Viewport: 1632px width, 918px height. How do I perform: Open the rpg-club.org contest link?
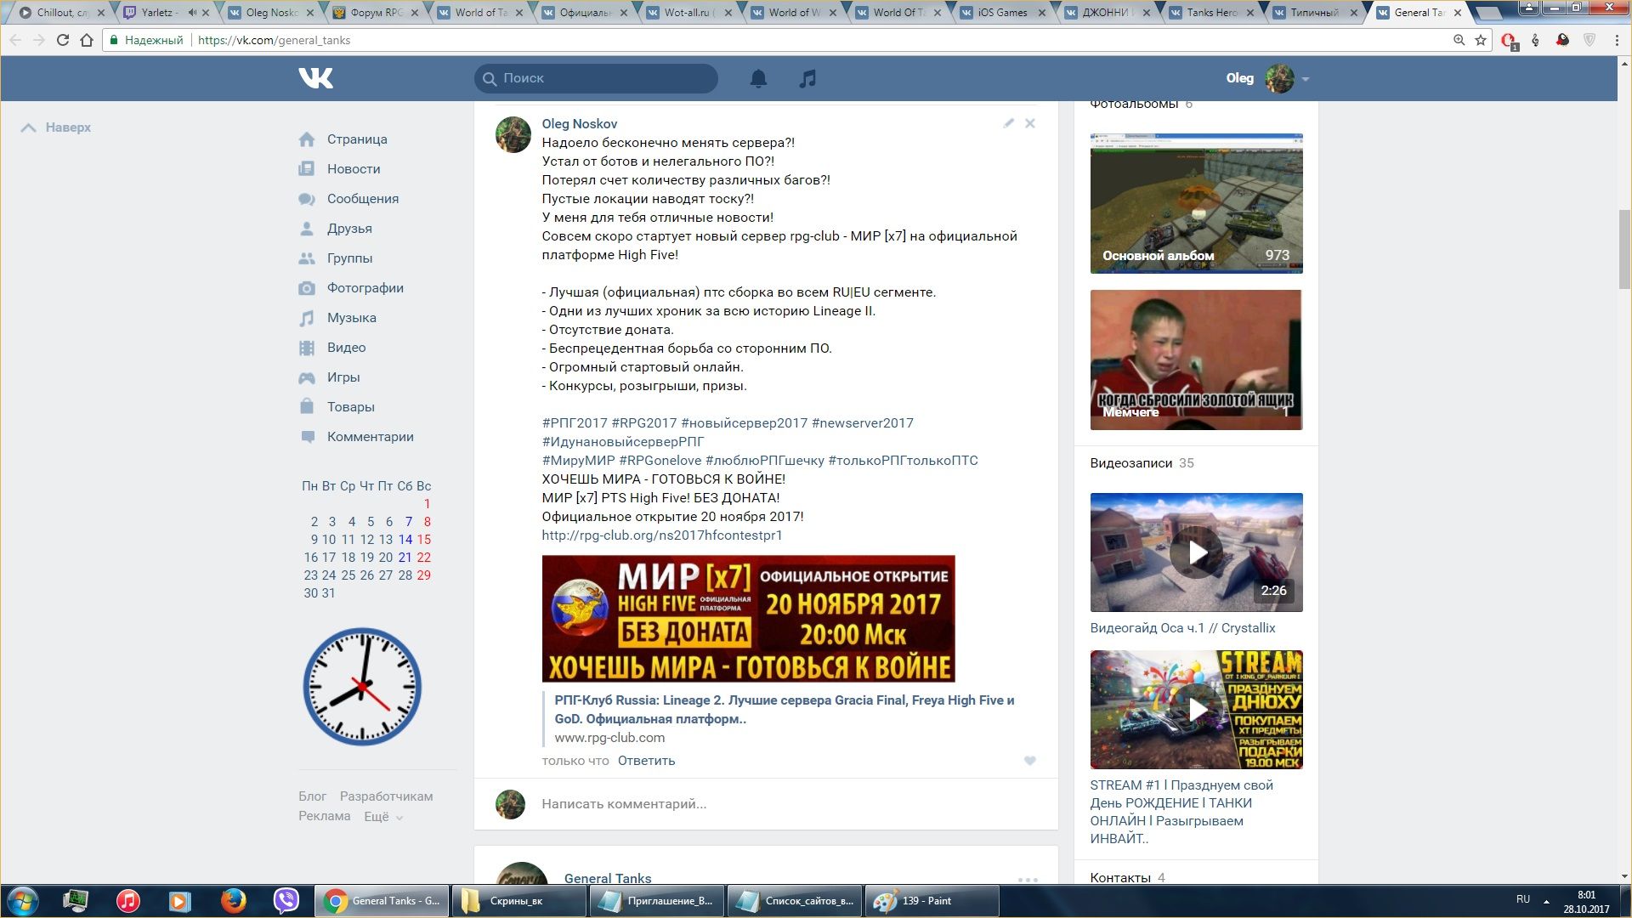pos(661,535)
